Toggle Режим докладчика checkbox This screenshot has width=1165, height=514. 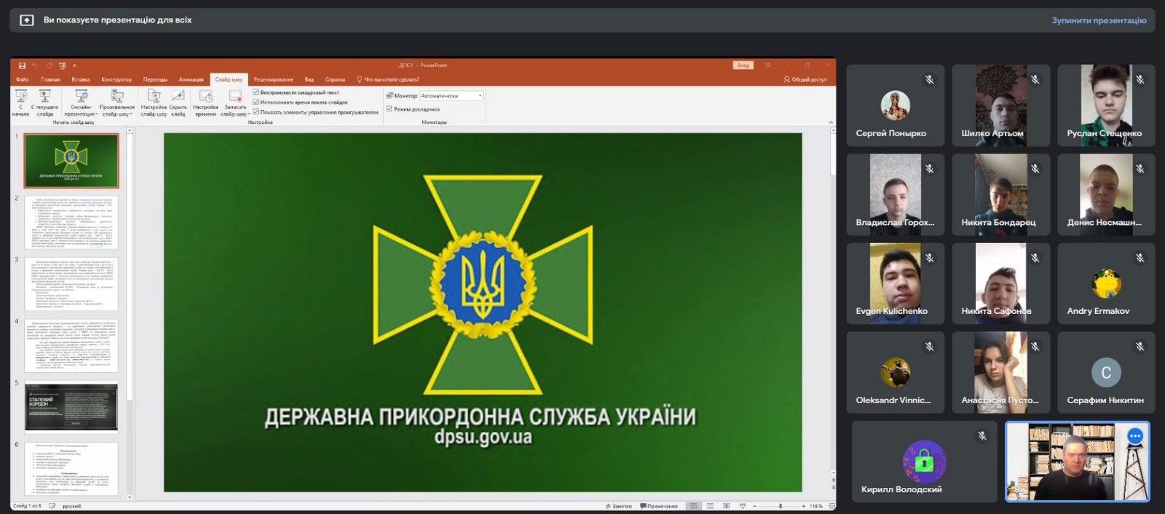[390, 109]
